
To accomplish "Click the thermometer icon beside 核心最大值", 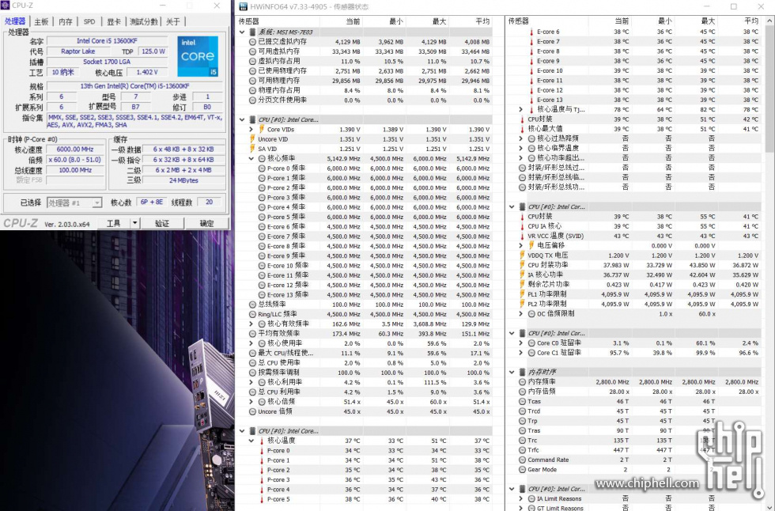I will [x=523, y=129].
